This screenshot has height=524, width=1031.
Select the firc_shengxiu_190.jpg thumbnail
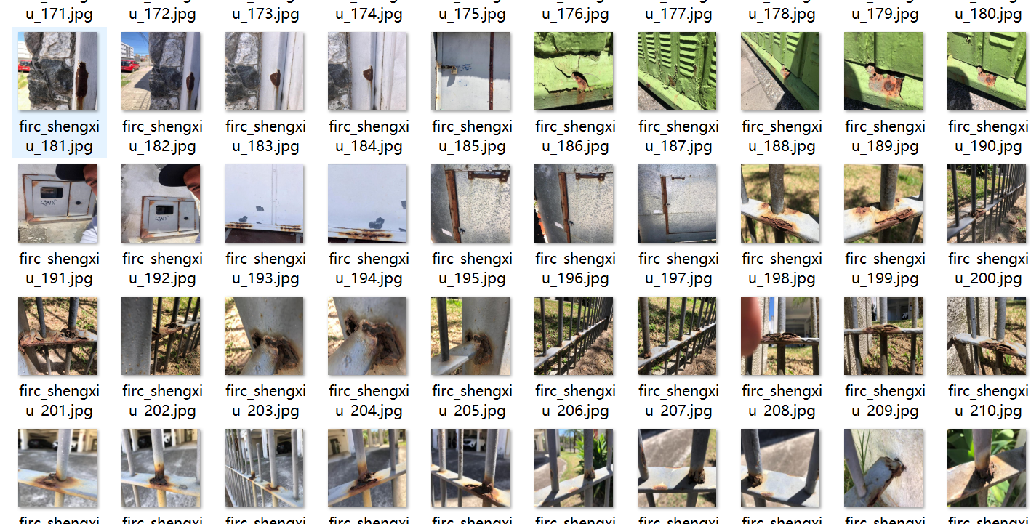(x=987, y=71)
